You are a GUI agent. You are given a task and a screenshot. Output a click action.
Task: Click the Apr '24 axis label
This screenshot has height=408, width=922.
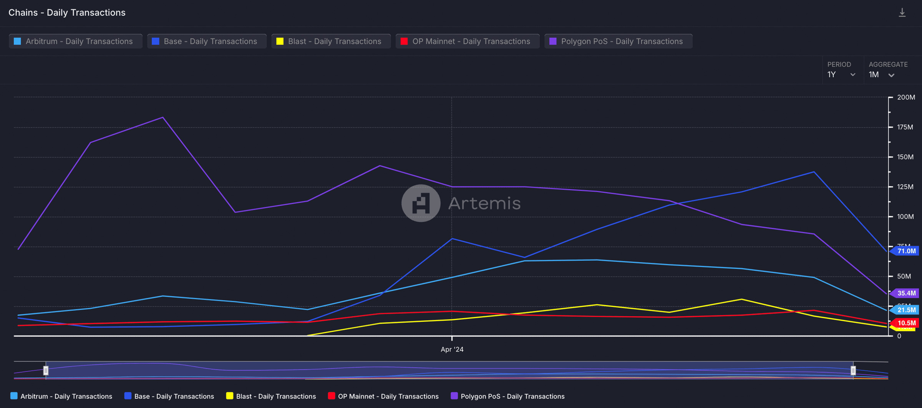pyautogui.click(x=452, y=350)
